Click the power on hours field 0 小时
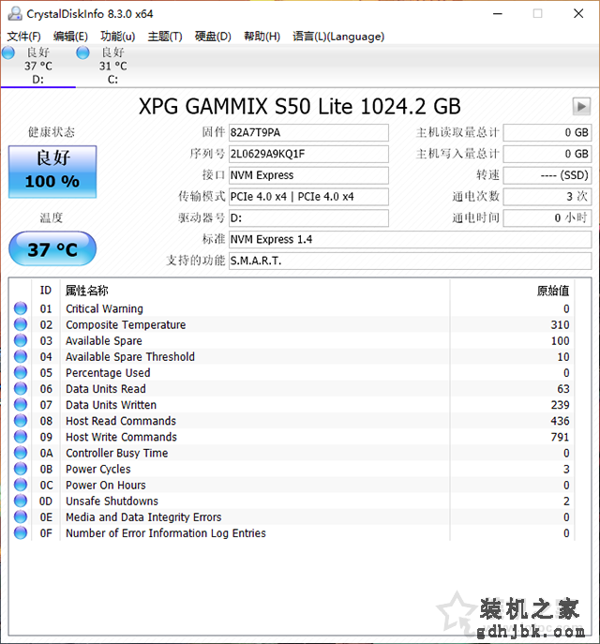The height and width of the screenshot is (644, 600). (x=547, y=218)
